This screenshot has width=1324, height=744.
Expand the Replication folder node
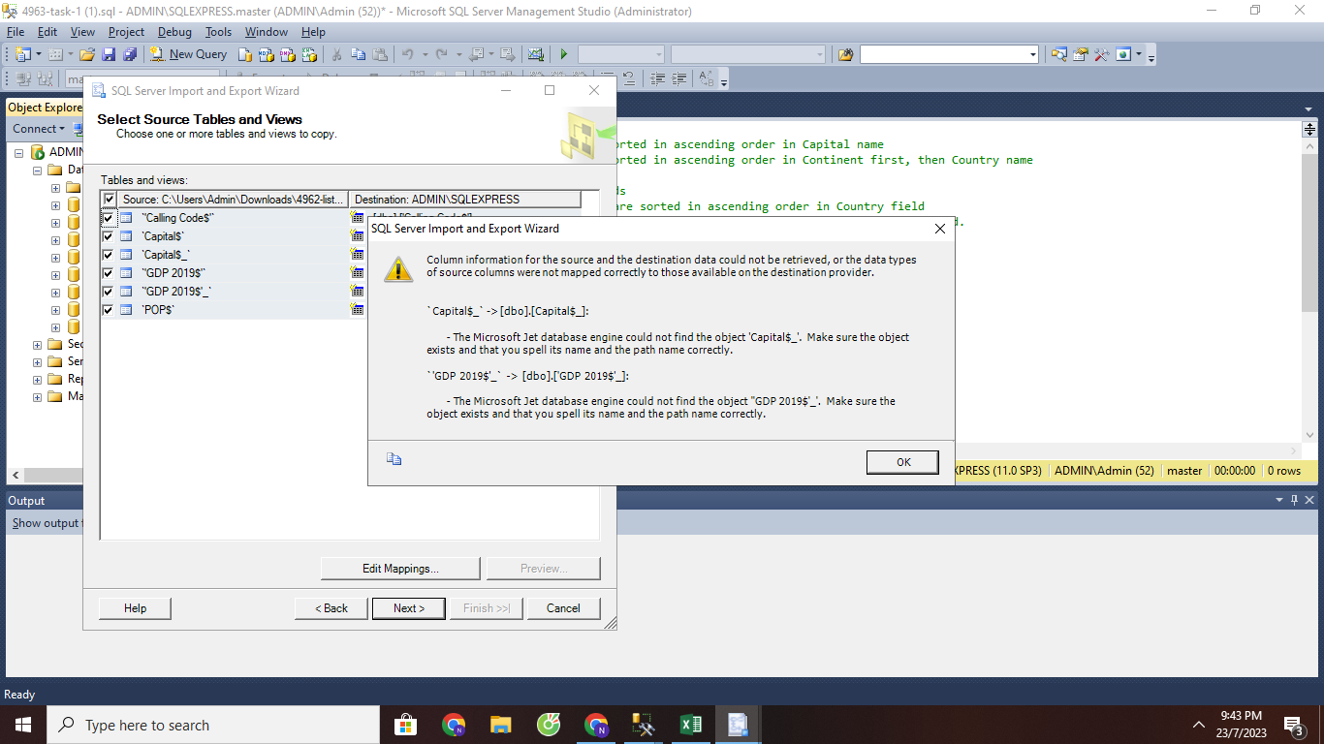point(38,379)
